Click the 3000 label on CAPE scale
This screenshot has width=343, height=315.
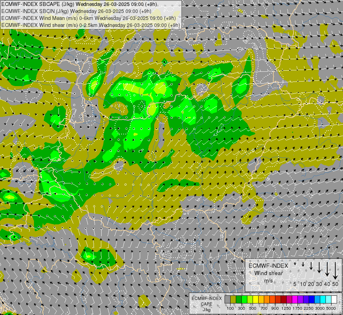pyautogui.click(x=320, y=309)
